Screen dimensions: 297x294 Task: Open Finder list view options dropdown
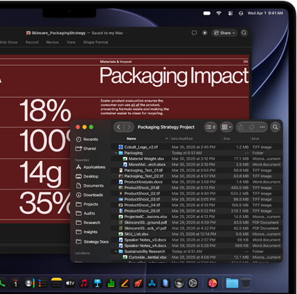tap(210, 127)
